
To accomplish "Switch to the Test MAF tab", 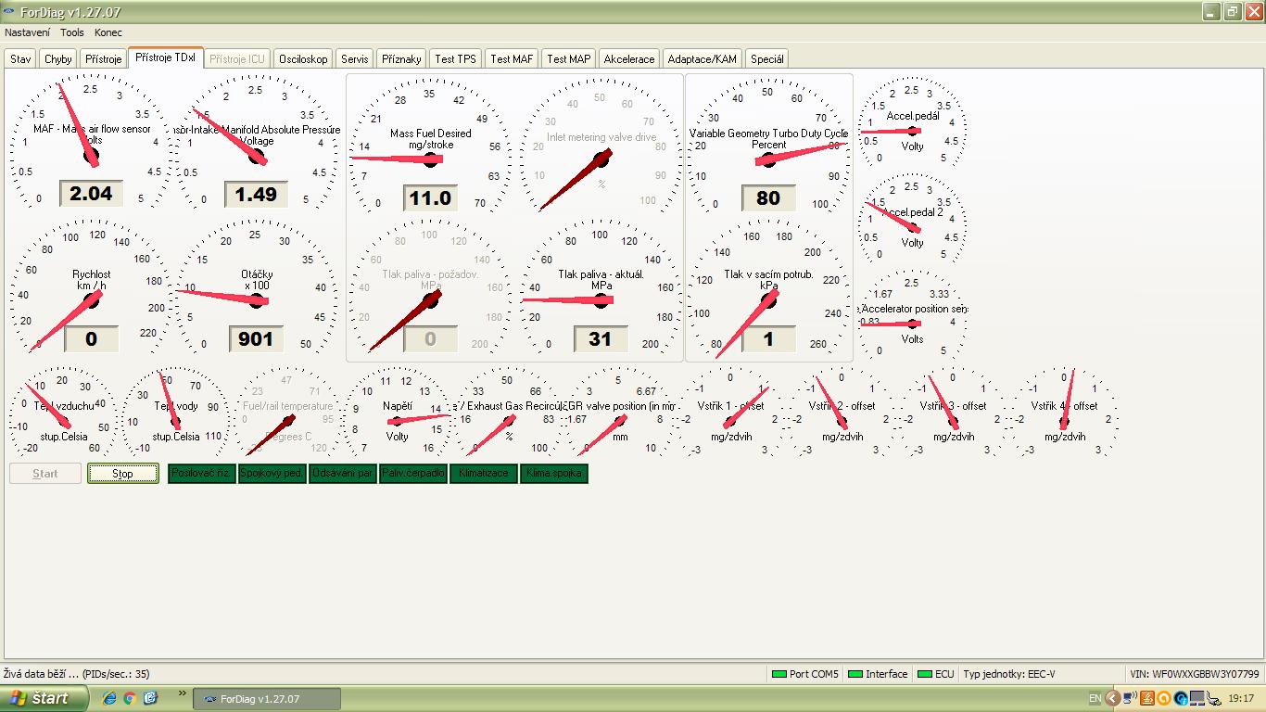I will tap(512, 58).
